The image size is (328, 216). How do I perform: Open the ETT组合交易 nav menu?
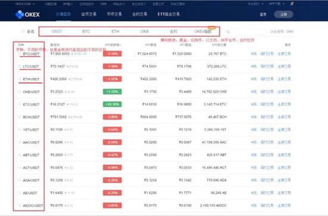169,14
